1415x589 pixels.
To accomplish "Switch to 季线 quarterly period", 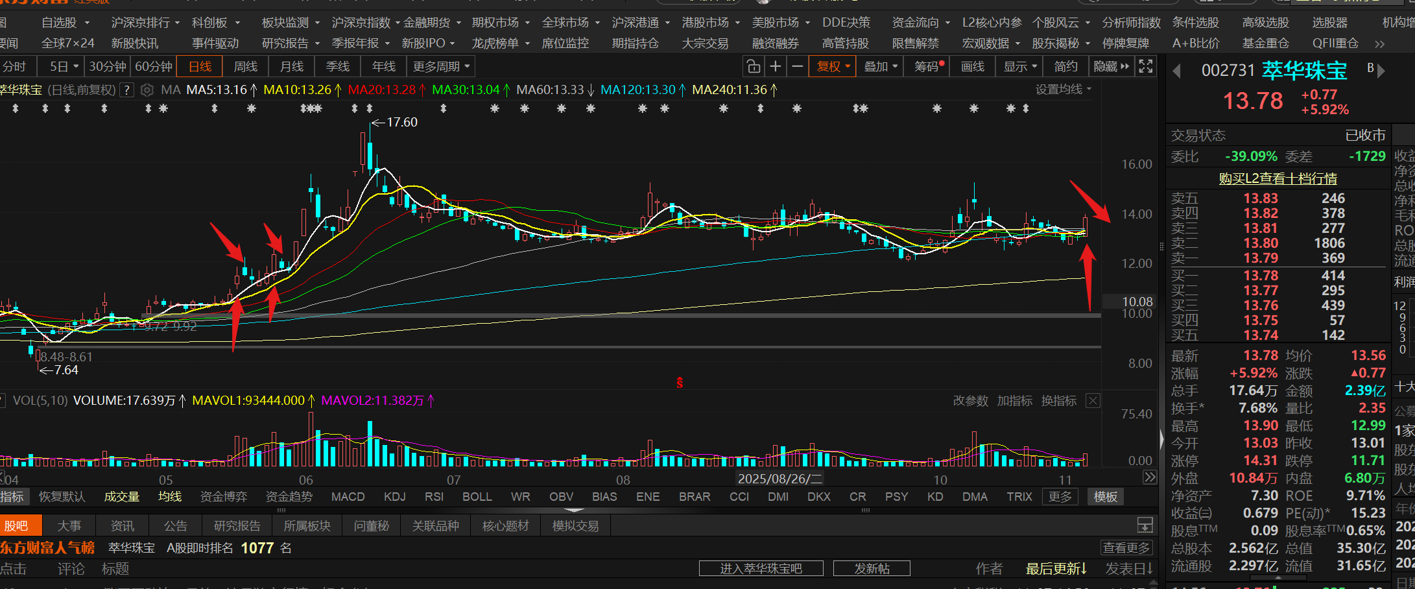I will coord(338,67).
